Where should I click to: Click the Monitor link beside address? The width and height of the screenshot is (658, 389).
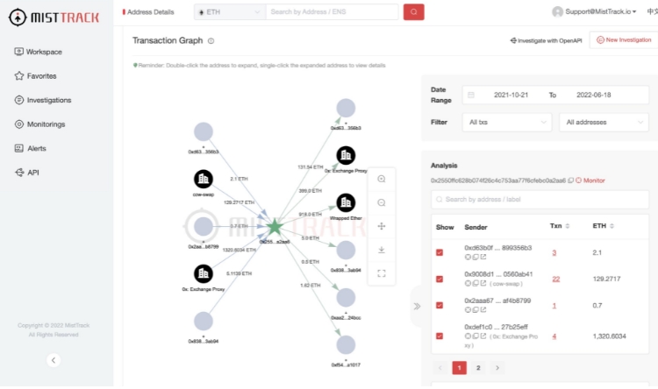pos(590,180)
